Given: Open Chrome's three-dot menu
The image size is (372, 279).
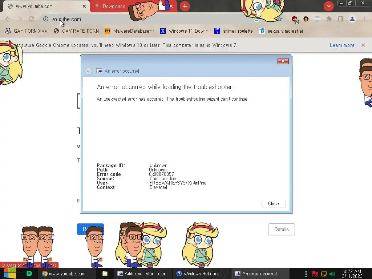Looking at the screenshot, I should 364,19.
